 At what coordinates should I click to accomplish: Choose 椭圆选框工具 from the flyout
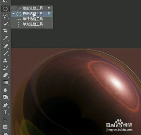(32, 14)
